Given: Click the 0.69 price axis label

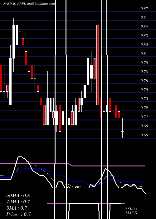Looking at the screenshot, I should tap(144, 126).
